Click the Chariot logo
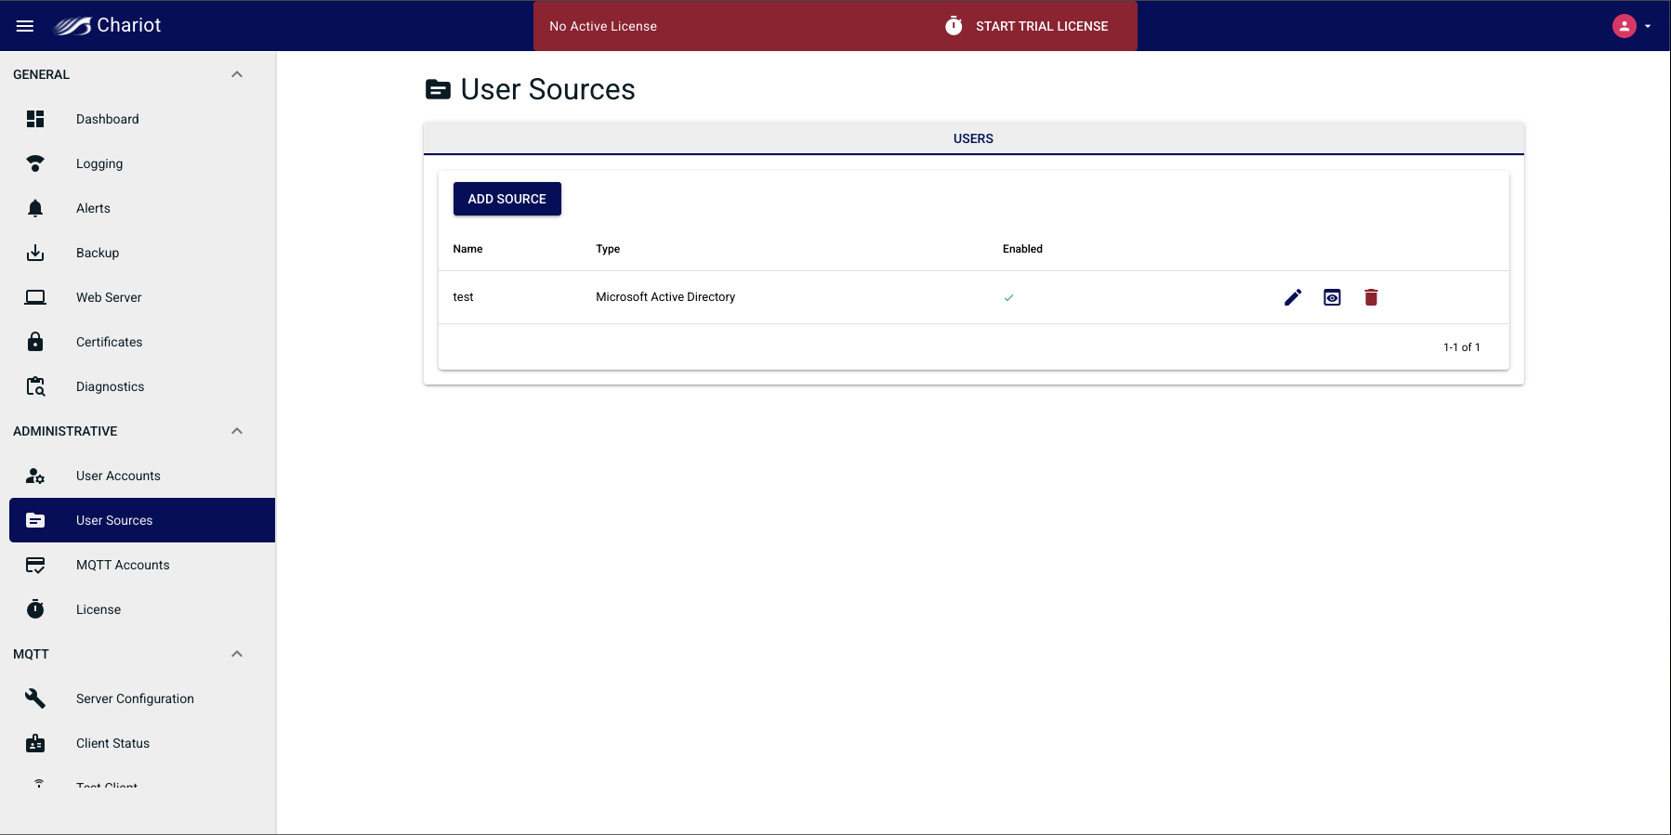Image resolution: width=1671 pixels, height=835 pixels. 108,26
